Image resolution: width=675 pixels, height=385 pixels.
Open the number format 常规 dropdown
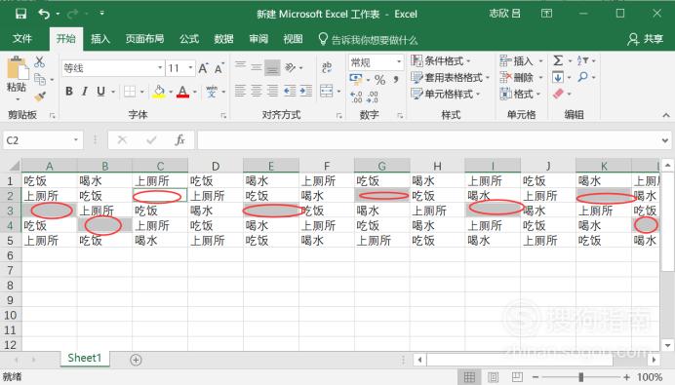point(399,62)
